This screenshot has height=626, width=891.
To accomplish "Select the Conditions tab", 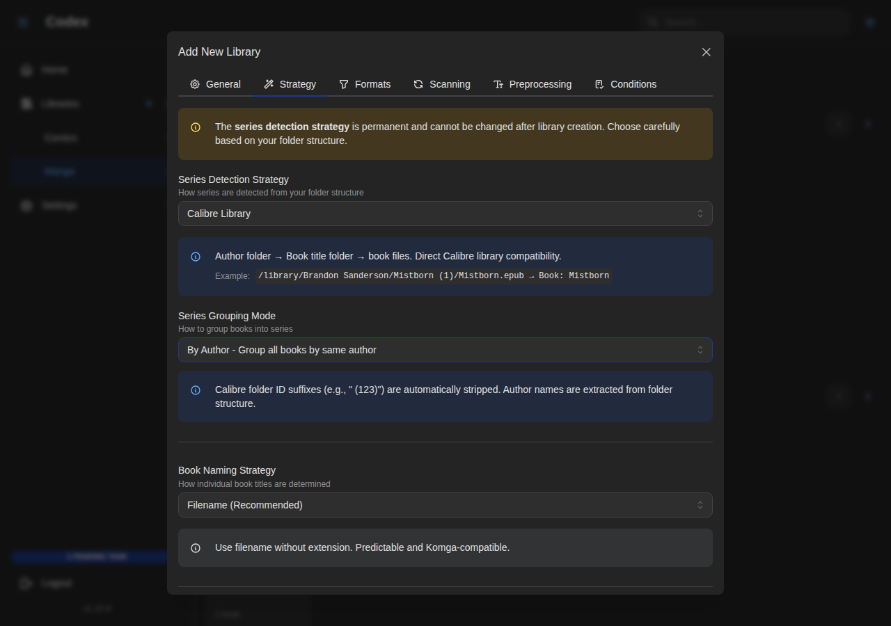I will point(625,84).
